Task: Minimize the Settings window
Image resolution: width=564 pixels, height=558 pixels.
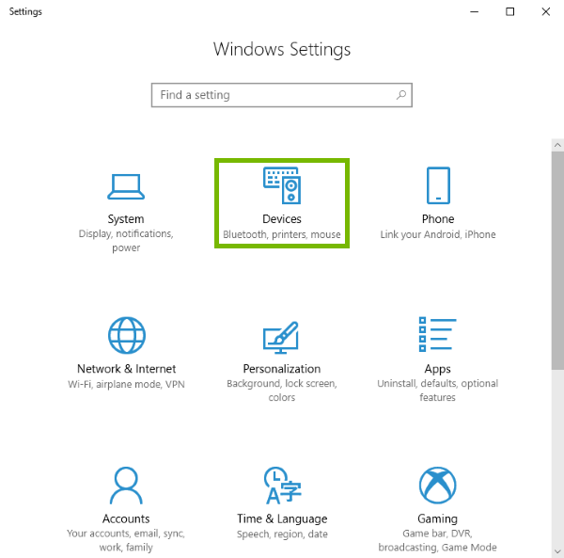Action: tap(475, 12)
